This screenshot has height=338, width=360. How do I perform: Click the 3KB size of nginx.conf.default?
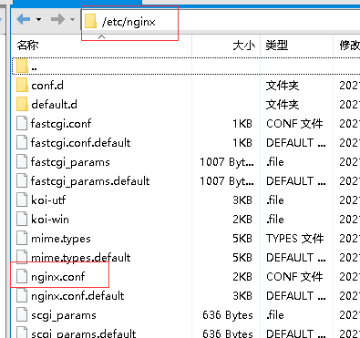[242, 296]
